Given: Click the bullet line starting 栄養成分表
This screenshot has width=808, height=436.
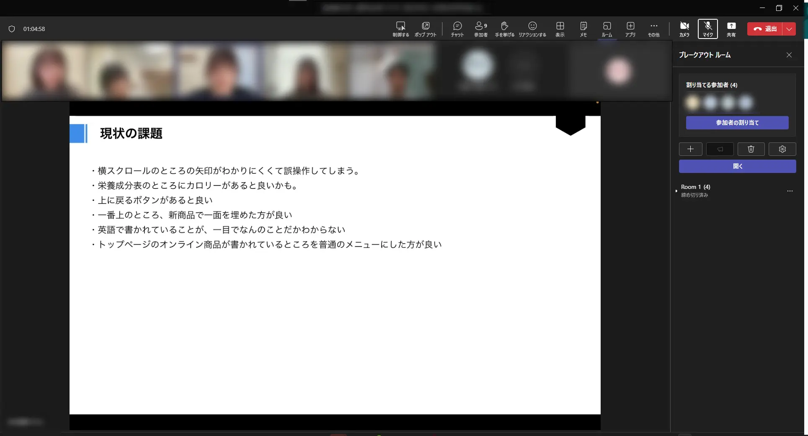Looking at the screenshot, I should point(195,186).
